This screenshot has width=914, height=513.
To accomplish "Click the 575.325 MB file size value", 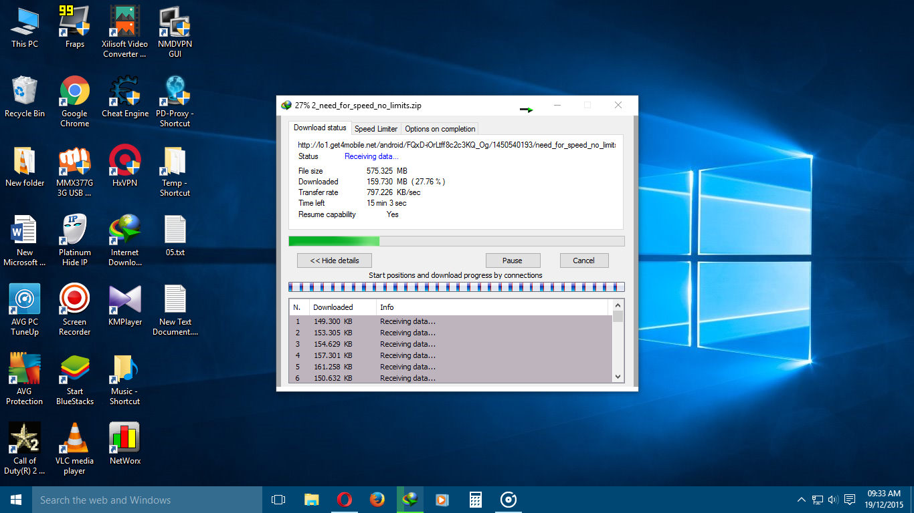I will pos(387,171).
